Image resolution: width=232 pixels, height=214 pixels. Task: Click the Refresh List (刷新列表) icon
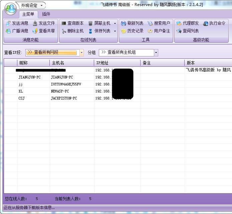124,23
